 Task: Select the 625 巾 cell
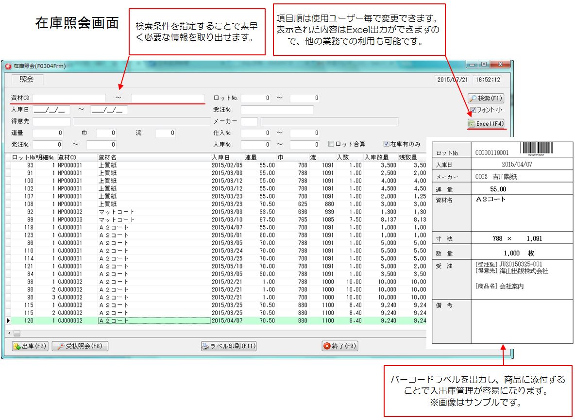(292, 204)
